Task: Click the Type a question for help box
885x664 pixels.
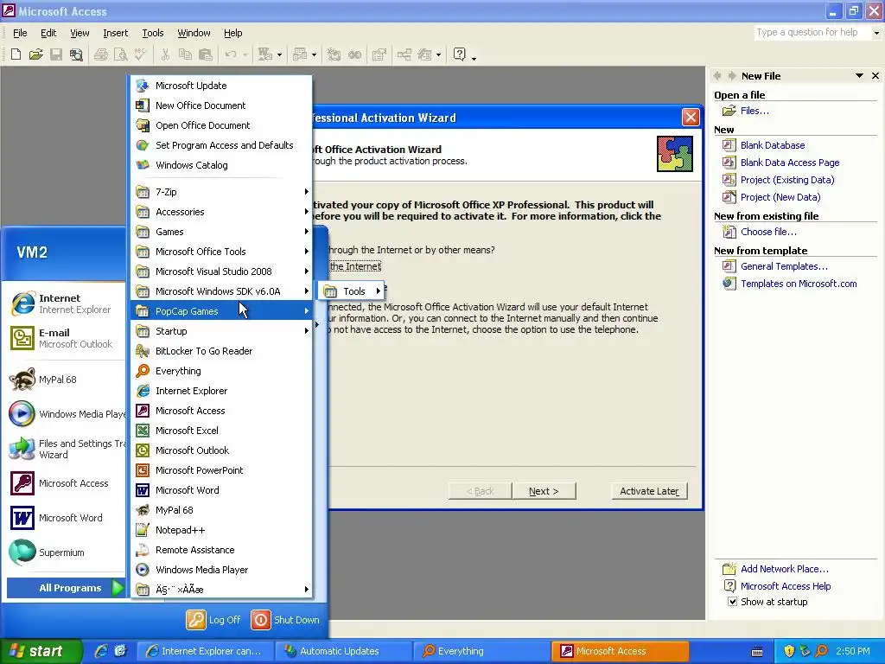Action: pyautogui.click(x=812, y=32)
